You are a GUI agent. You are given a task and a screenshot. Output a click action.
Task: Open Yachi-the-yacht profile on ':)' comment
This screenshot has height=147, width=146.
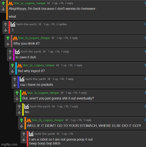[x=26, y=24]
